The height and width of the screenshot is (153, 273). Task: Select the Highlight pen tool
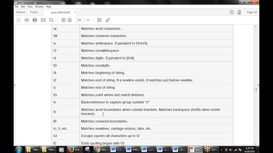(x=108, y=20)
